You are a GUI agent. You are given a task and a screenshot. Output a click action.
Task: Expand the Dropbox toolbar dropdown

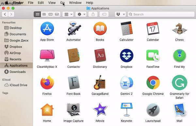tap(120, 14)
